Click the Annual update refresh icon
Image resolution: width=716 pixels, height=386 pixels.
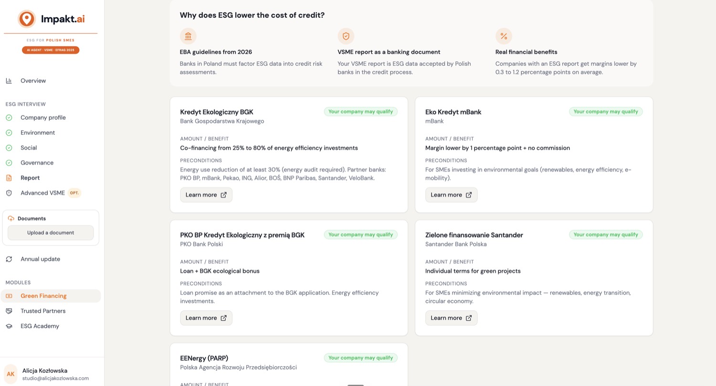tap(9, 259)
